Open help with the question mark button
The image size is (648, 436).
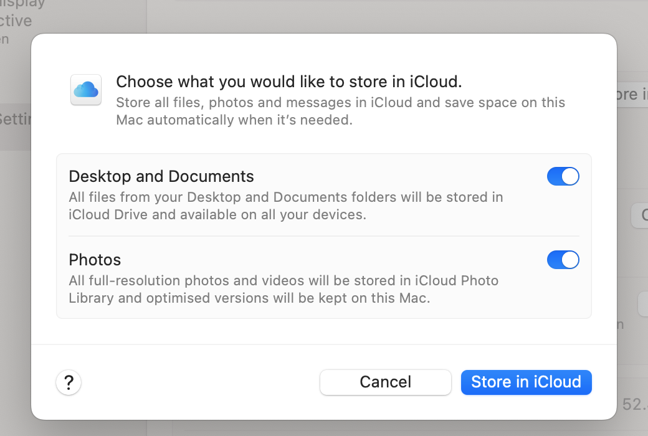69,382
